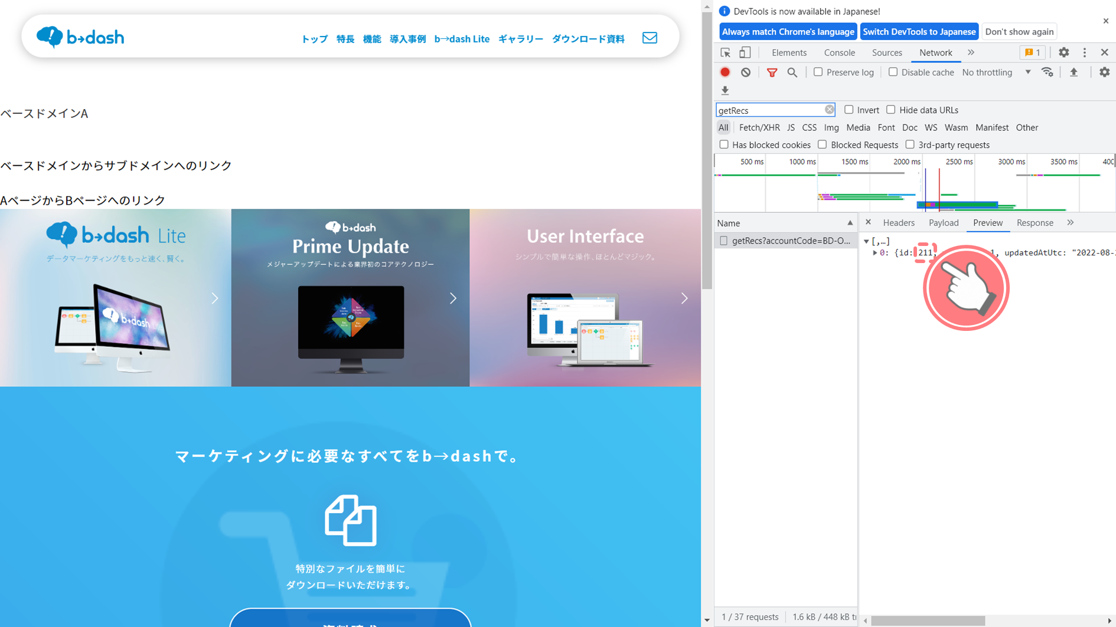Select the inspect element picker icon
This screenshot has width=1116, height=627.
coord(726,52)
